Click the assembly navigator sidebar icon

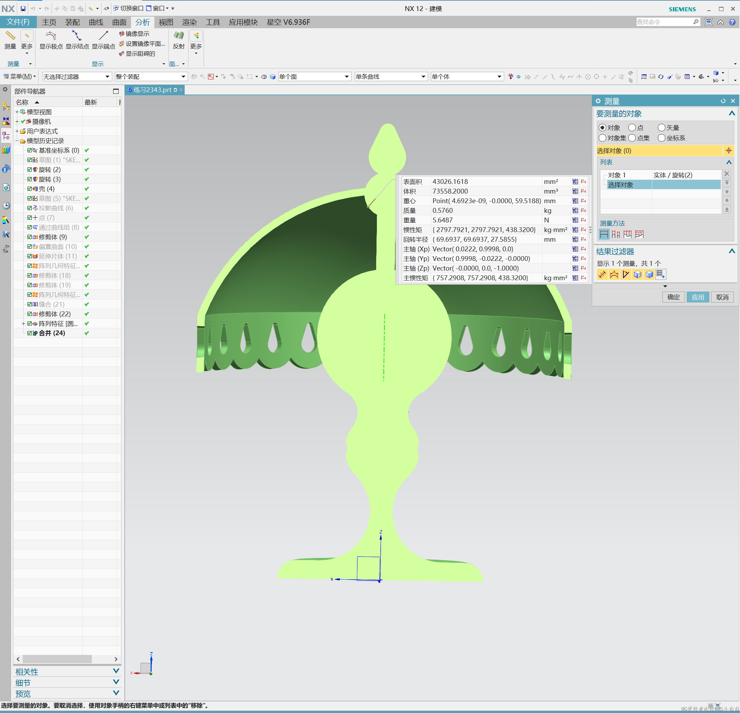click(x=6, y=107)
